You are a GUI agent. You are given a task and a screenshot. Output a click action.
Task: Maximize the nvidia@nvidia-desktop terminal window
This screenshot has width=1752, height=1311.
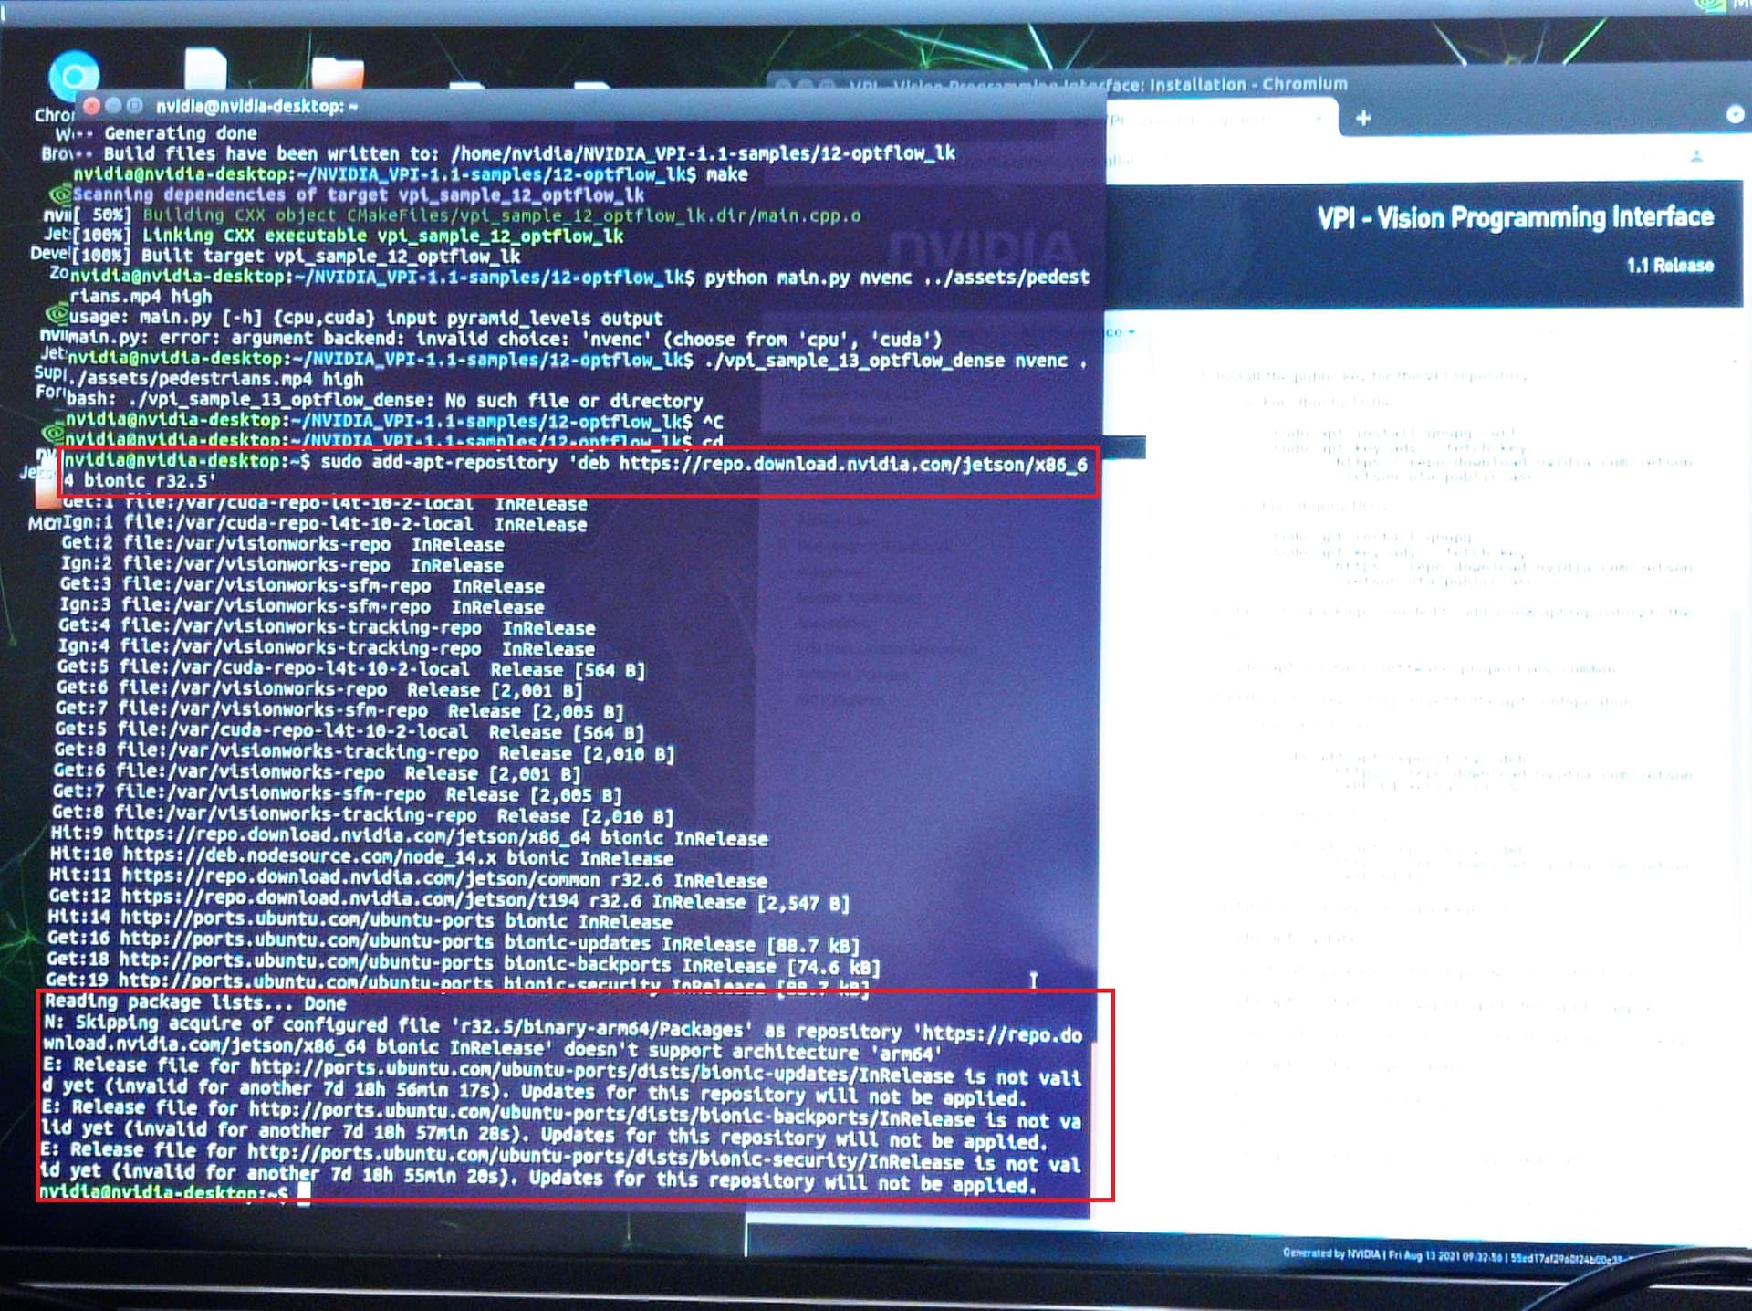click(x=134, y=106)
